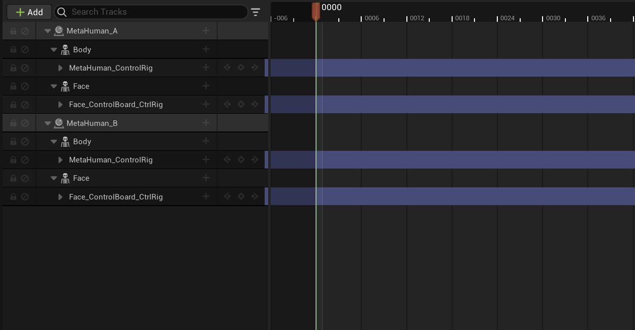
Task: Select the Body label under MetaHuman_B
Action: 82,141
